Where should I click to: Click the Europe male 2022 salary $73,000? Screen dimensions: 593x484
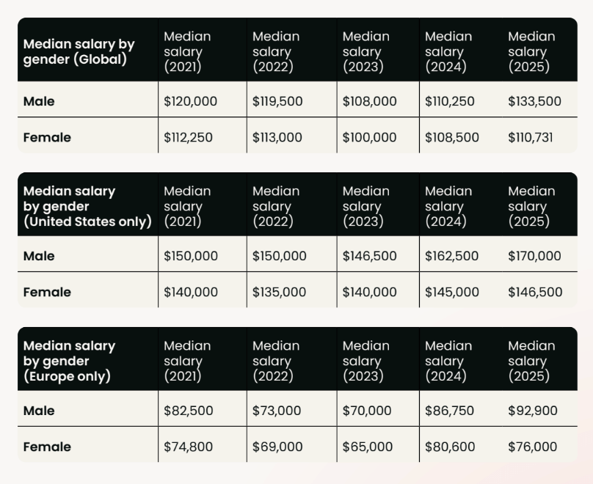(x=277, y=411)
